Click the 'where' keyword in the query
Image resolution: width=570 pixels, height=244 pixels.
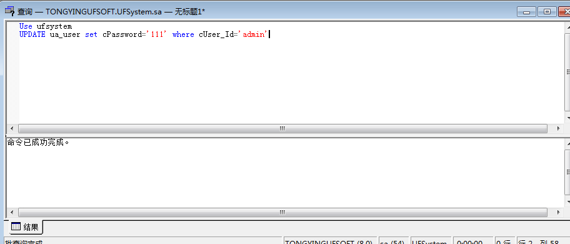pos(183,34)
